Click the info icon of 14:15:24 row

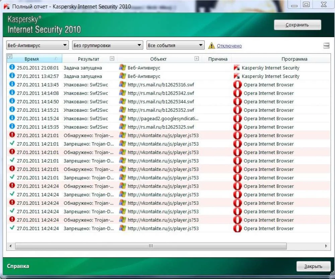point(12,118)
